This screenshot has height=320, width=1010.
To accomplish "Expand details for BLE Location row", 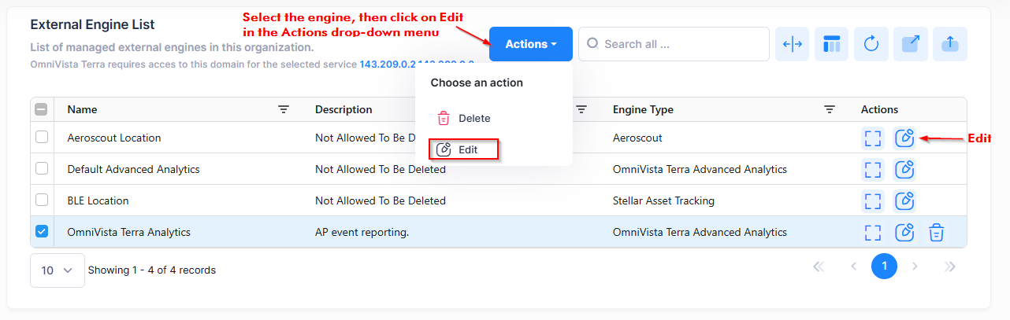I will 873,200.
